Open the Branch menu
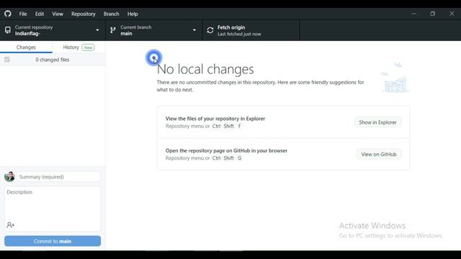 pyautogui.click(x=111, y=14)
